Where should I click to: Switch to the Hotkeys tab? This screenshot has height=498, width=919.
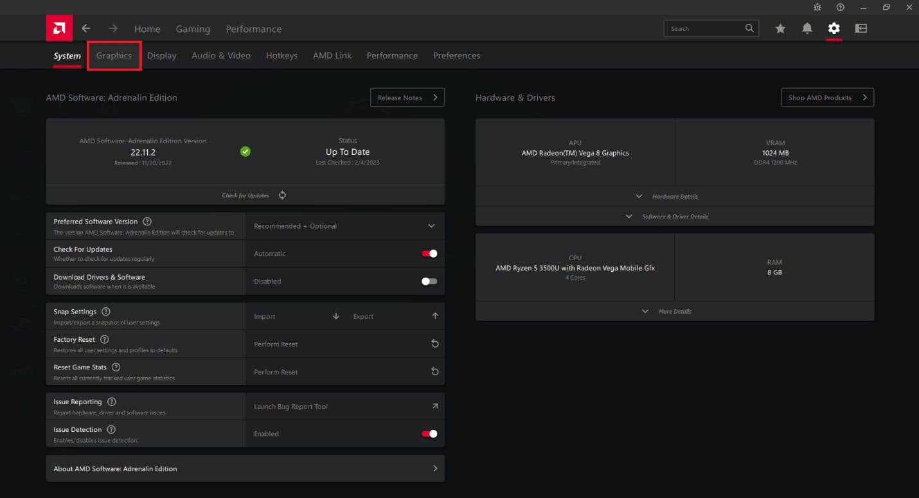[x=282, y=55]
